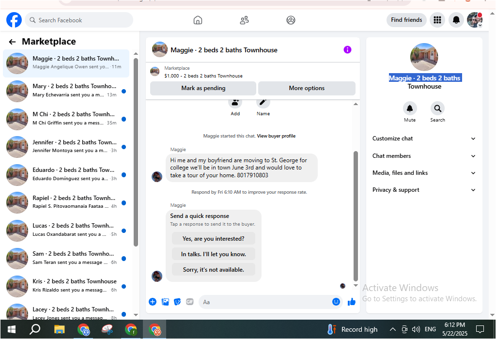Open Lucas Oxandabarat's conversation
This screenshot has height=339, width=496.
(66, 231)
